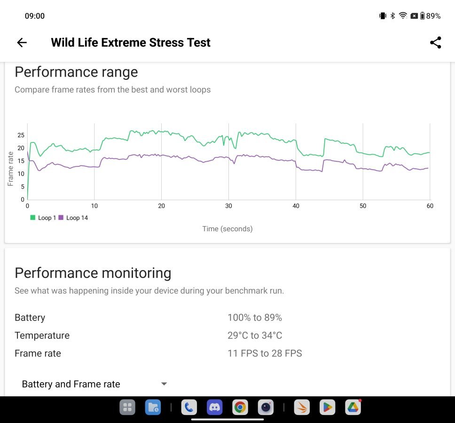Launch the Phone dialer app
Screen dimensions: 455x423
189,407
